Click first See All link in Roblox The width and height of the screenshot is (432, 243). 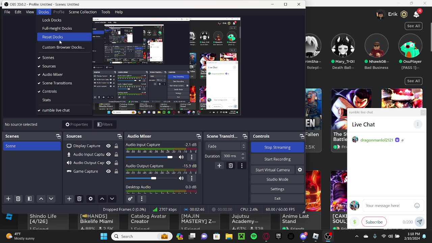coord(413,26)
